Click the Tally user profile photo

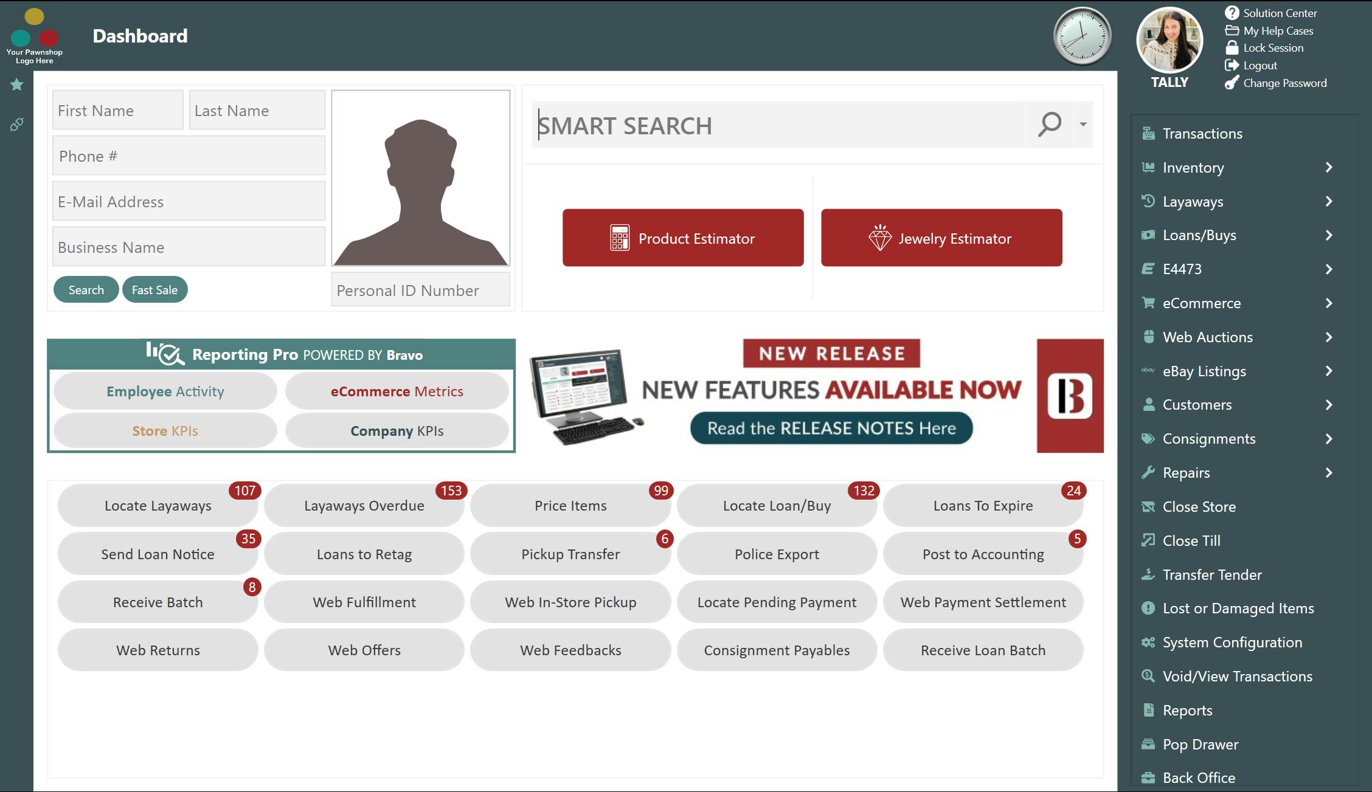tap(1169, 40)
